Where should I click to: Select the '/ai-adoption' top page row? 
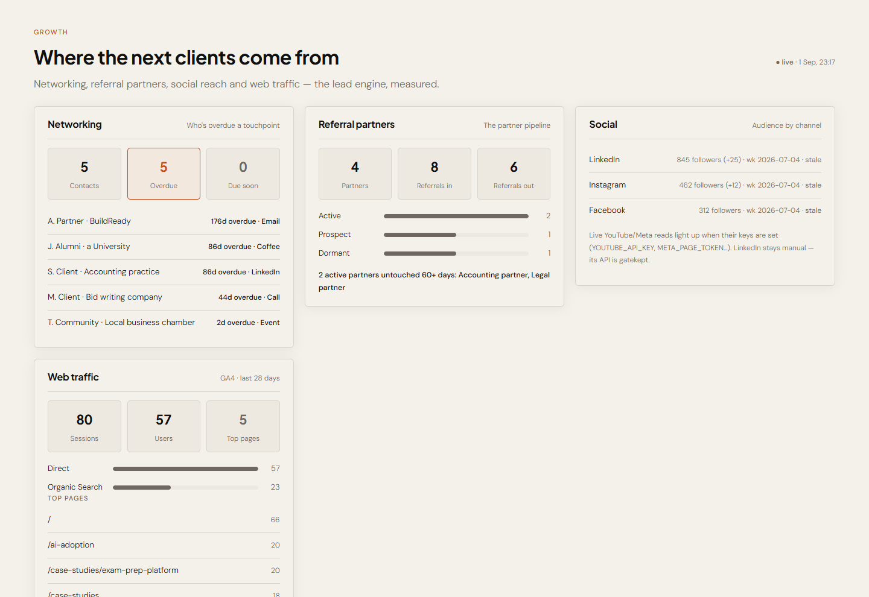coord(164,545)
